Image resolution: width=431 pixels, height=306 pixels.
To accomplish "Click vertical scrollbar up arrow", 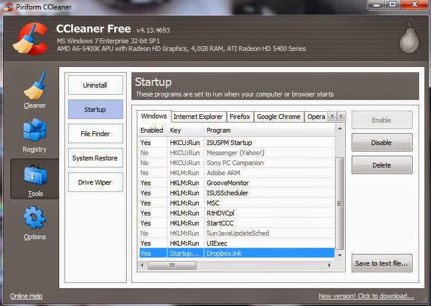I will click(x=340, y=128).
